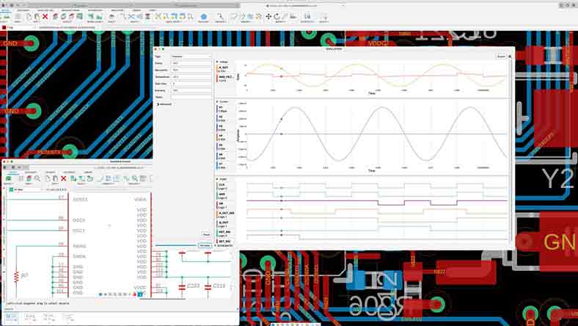Select capacitor C222 in the schematic
Screen dimensions: 578x326
(182, 286)
